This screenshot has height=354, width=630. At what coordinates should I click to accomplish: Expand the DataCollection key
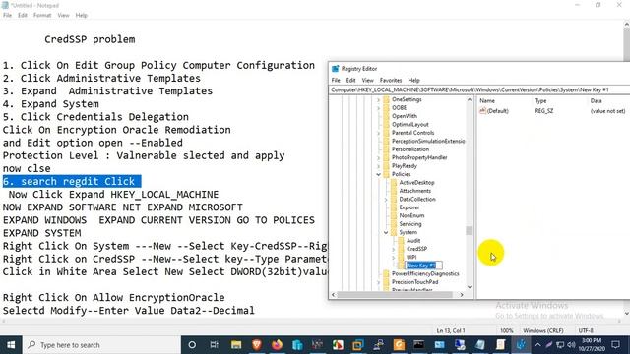pyautogui.click(x=386, y=199)
